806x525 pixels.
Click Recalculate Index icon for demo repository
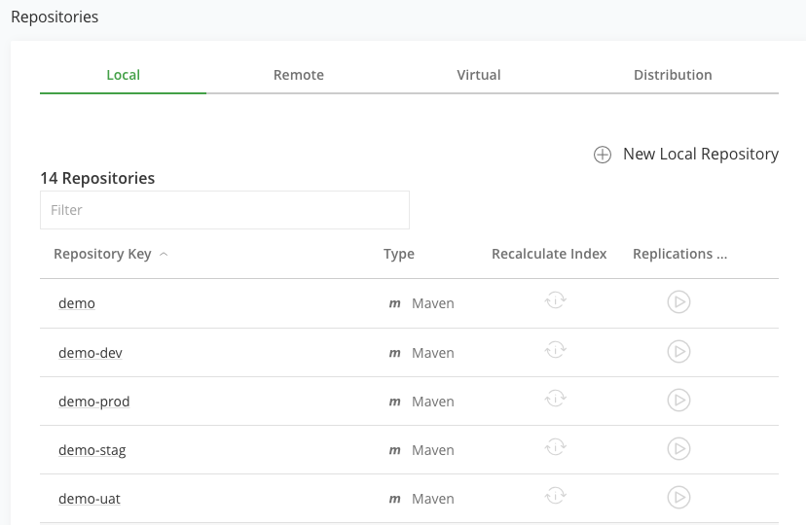(555, 301)
